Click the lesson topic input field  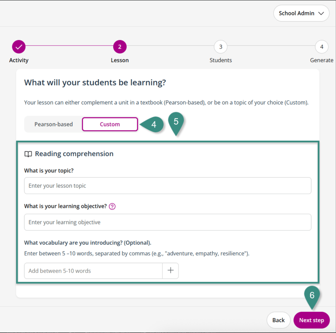168,185
